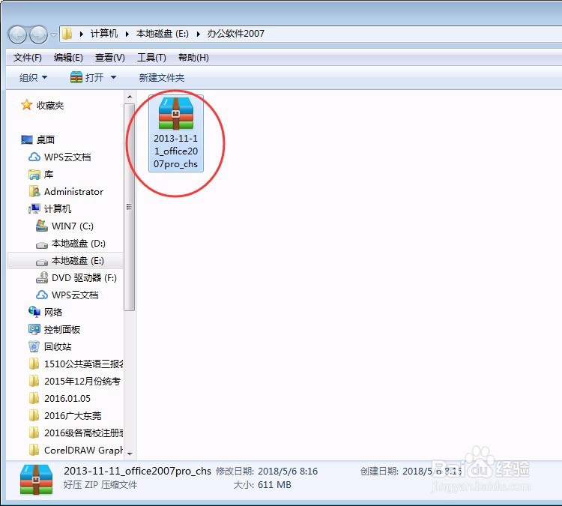Click the Administrator user folder icon
This screenshot has width=562, height=506.
click(34, 191)
